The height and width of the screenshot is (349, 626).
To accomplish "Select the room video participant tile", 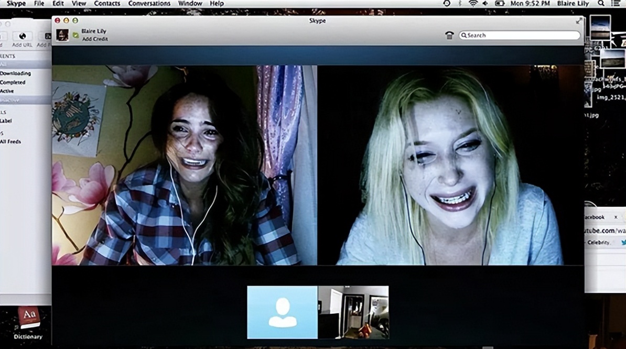I will pyautogui.click(x=353, y=312).
